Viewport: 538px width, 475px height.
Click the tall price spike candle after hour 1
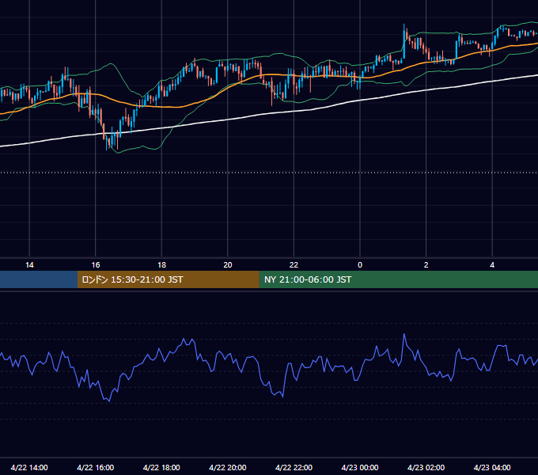pos(403,41)
